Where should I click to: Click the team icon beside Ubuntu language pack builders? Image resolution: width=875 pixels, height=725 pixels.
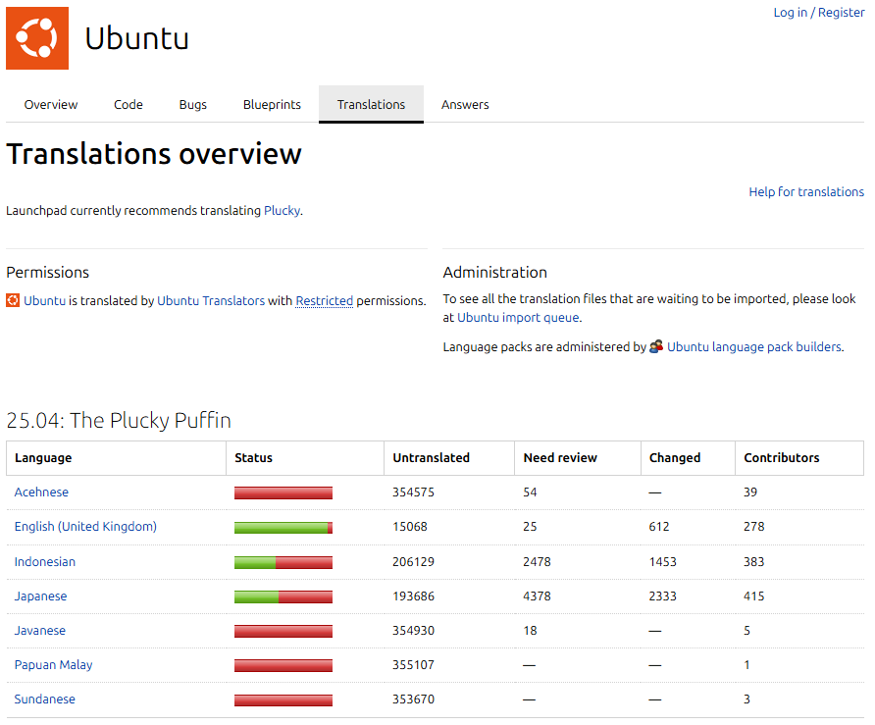pos(656,346)
